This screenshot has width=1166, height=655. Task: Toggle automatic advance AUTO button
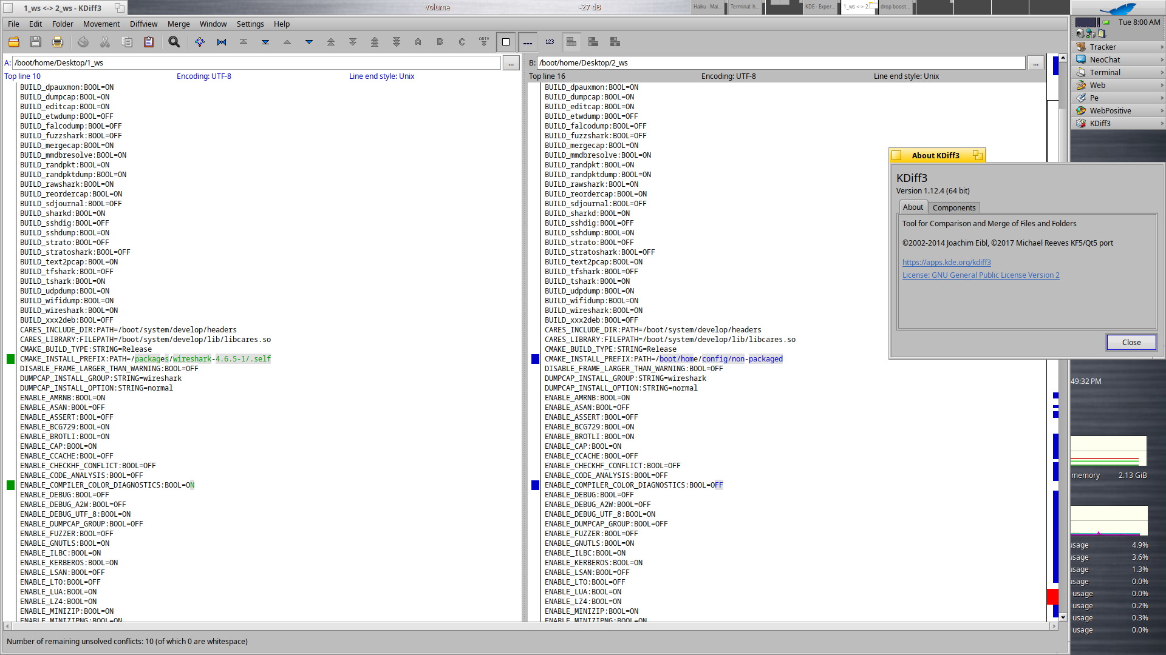tap(484, 42)
